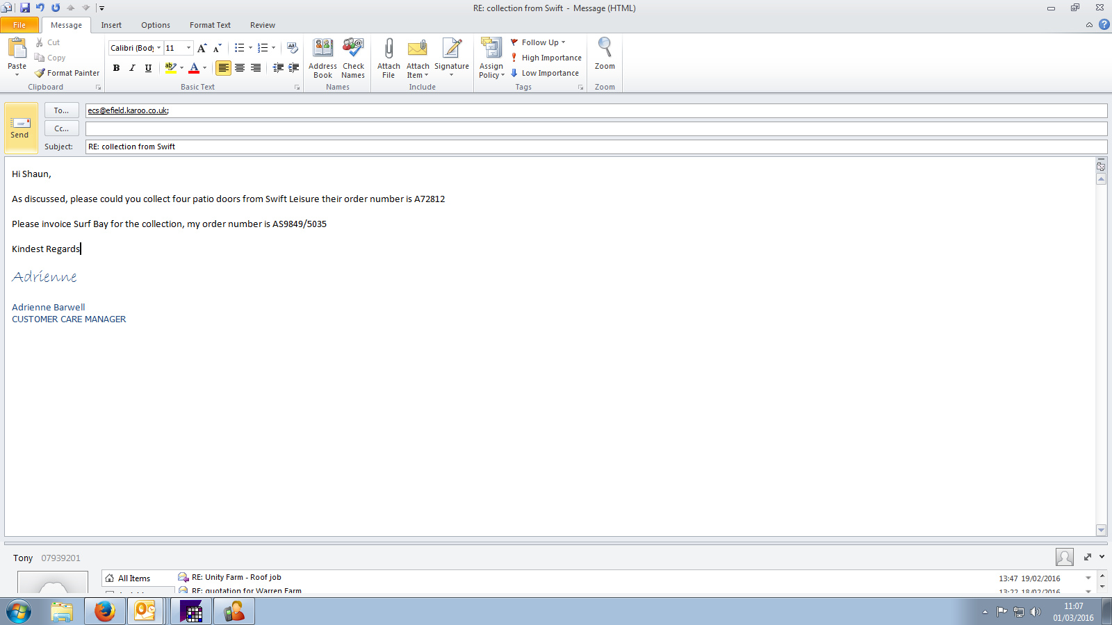The width and height of the screenshot is (1112, 625).
Task: Click into the Cc address field
Action: pos(596,128)
